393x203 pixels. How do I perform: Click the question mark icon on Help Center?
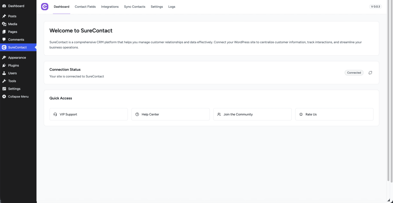click(x=137, y=114)
